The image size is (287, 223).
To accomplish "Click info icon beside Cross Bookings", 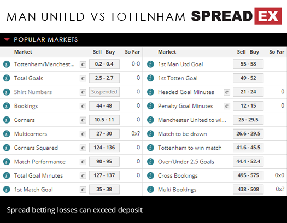I will pos(150,175).
